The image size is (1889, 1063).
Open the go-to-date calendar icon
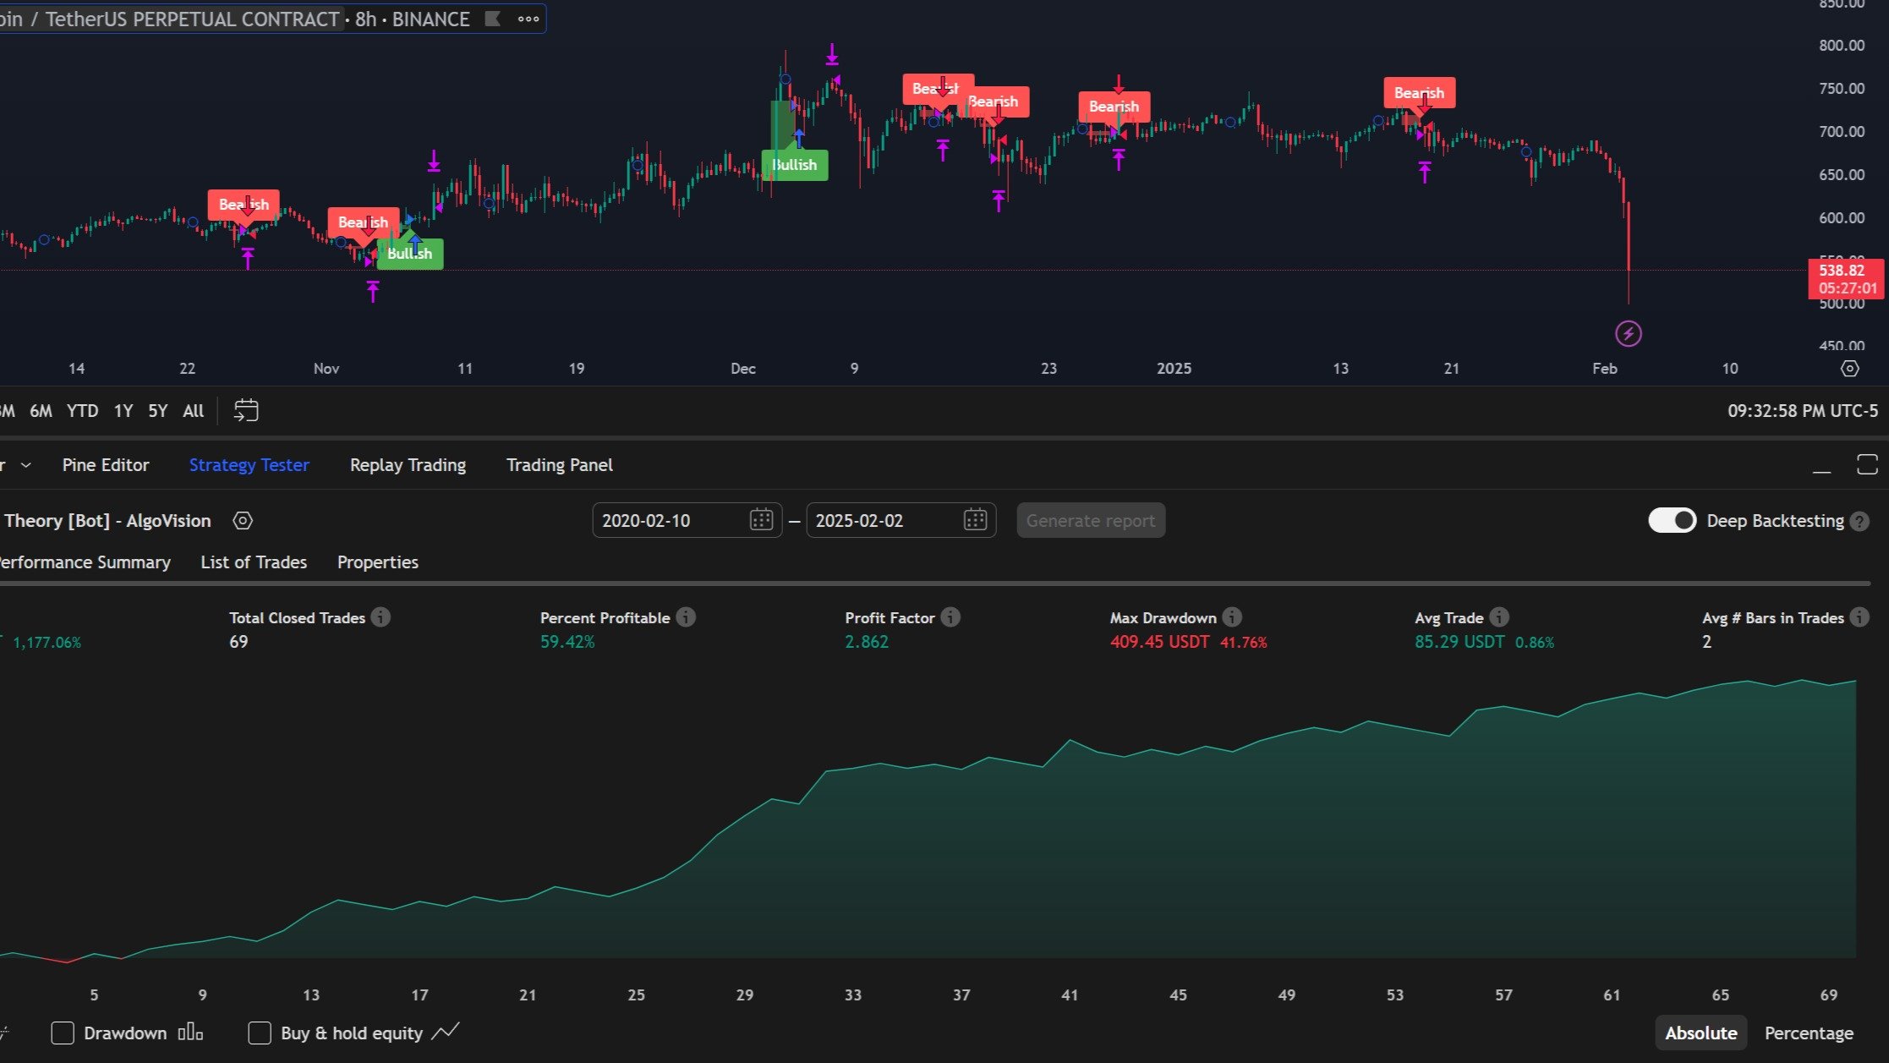pos(245,411)
